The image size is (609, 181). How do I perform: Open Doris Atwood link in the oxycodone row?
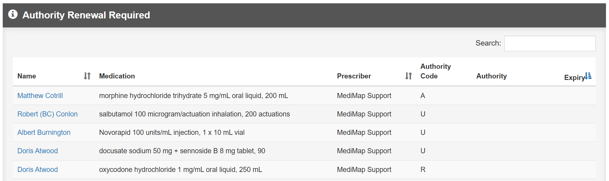click(37, 170)
